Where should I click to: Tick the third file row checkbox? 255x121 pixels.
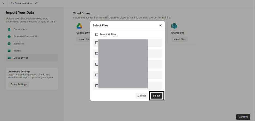coord(97,64)
